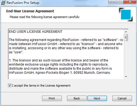Cancel the RecFusion Pro installation
Image resolution: width=137 pixels, height=106 pixels.
[122, 98]
